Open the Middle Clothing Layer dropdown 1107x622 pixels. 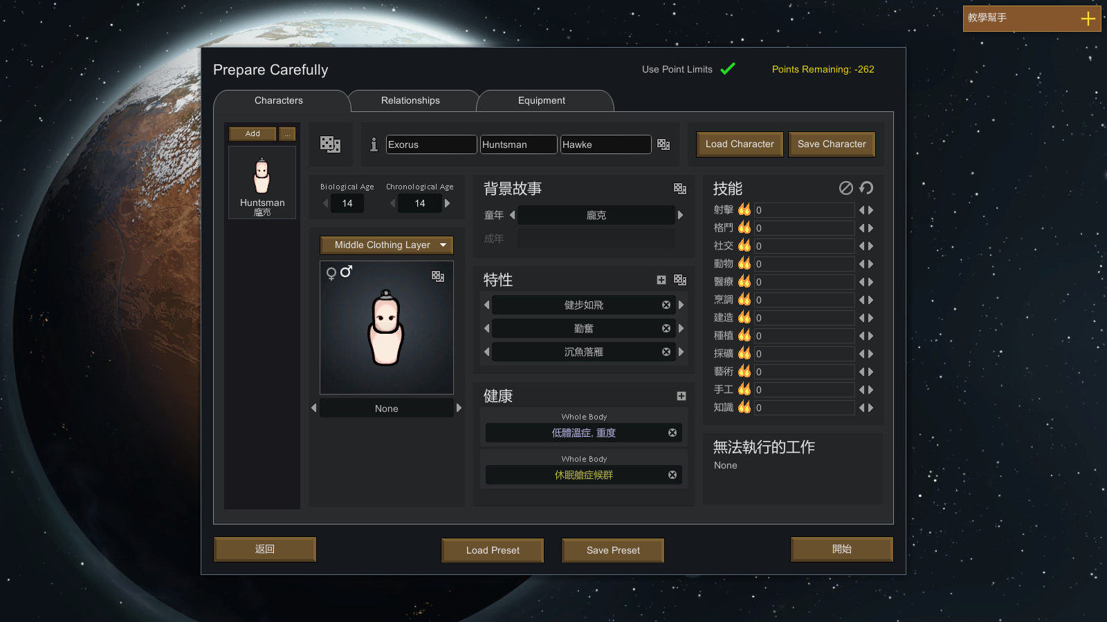[387, 245]
